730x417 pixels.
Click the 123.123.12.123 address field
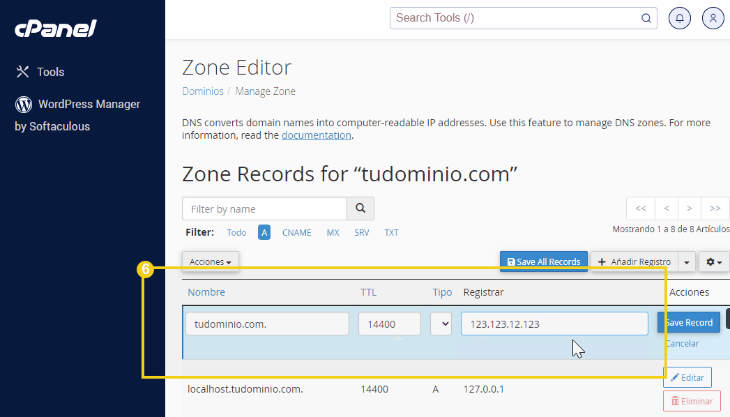tap(554, 324)
